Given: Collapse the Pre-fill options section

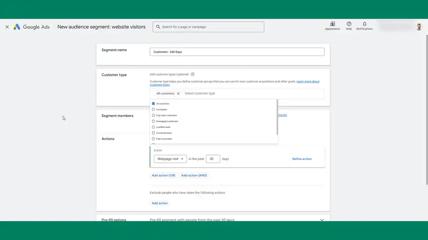Looking at the screenshot, I should tap(322, 220).
